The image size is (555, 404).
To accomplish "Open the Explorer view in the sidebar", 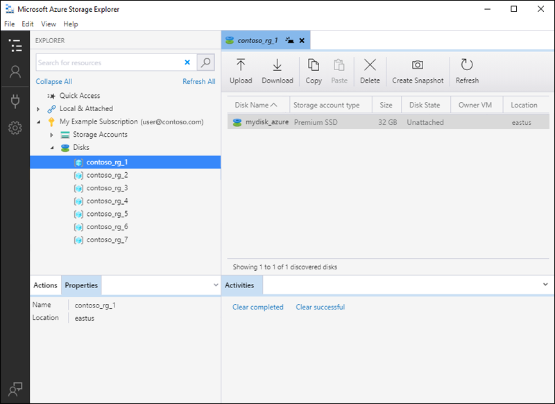I will pyautogui.click(x=15, y=46).
